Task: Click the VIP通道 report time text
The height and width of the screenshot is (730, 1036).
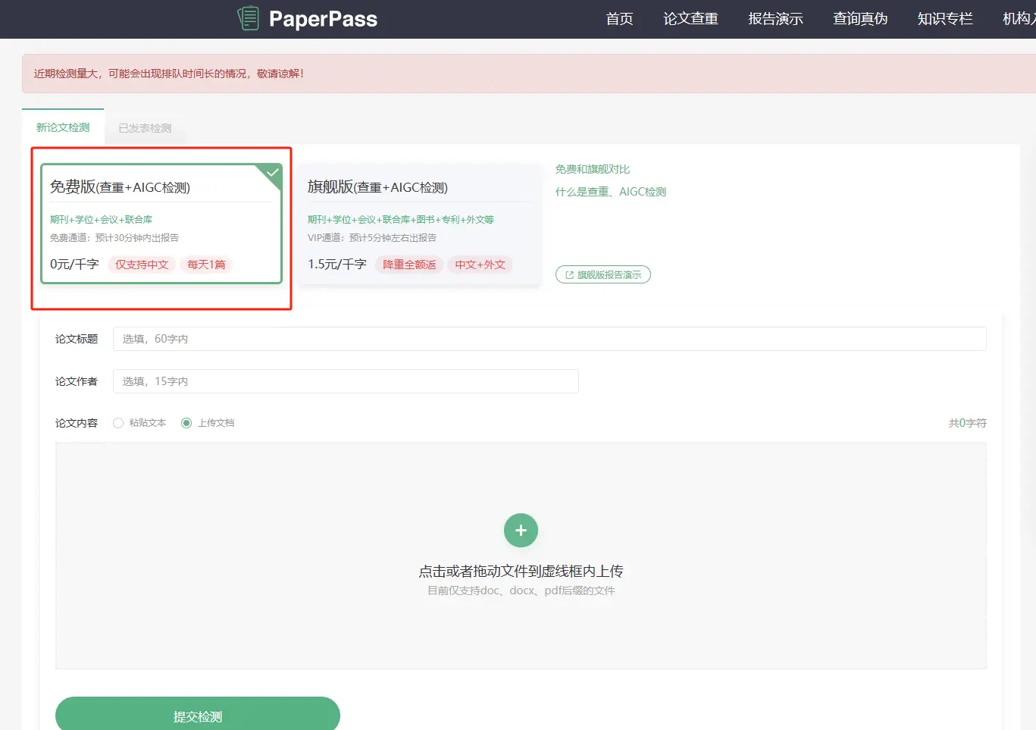Action: (372, 238)
